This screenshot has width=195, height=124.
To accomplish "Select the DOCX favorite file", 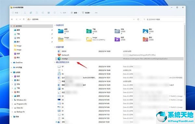I will [x=119, y=51].
